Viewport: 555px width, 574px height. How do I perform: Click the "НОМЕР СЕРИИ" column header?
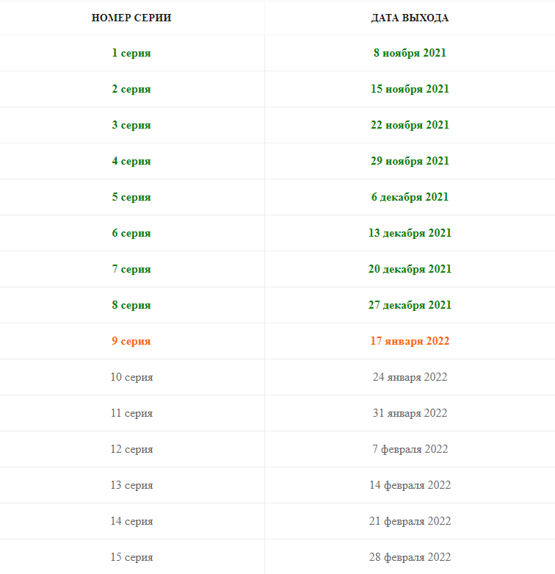[131, 18]
